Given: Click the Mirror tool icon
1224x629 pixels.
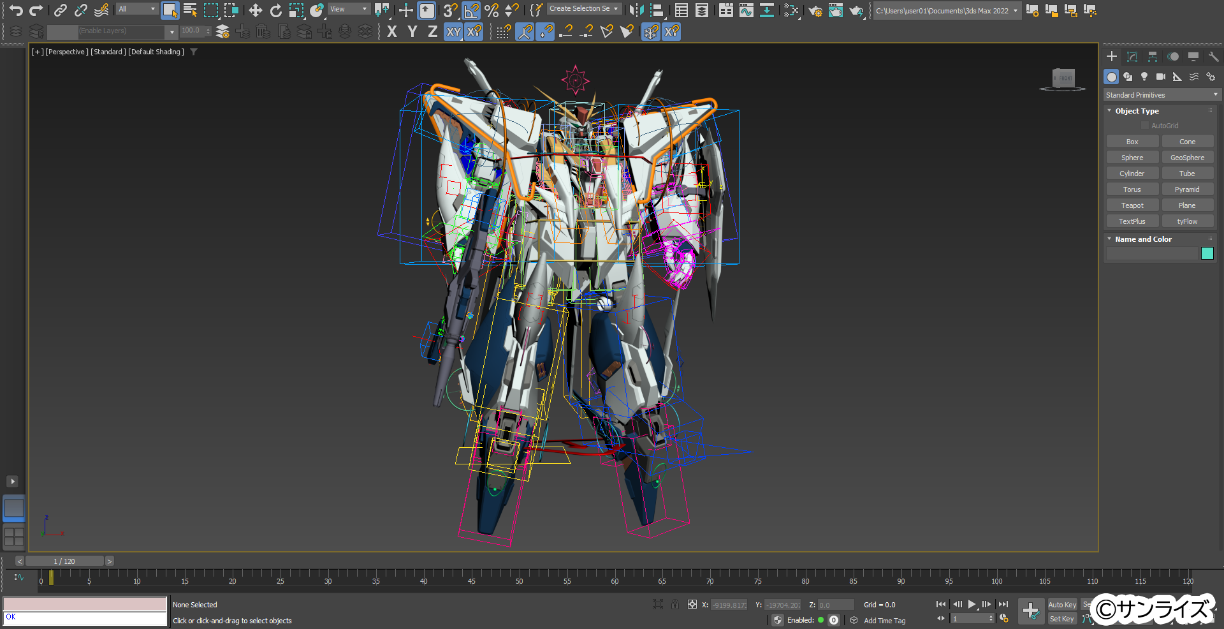Looking at the screenshot, I should pos(636,10).
